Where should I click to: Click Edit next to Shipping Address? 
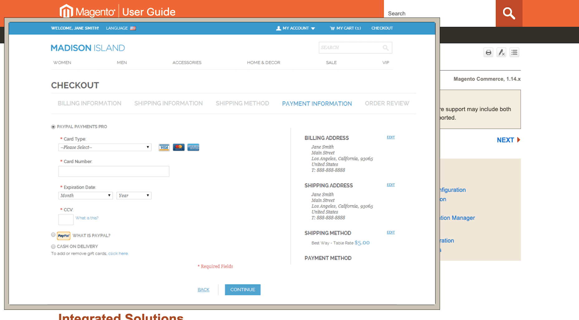click(x=391, y=185)
